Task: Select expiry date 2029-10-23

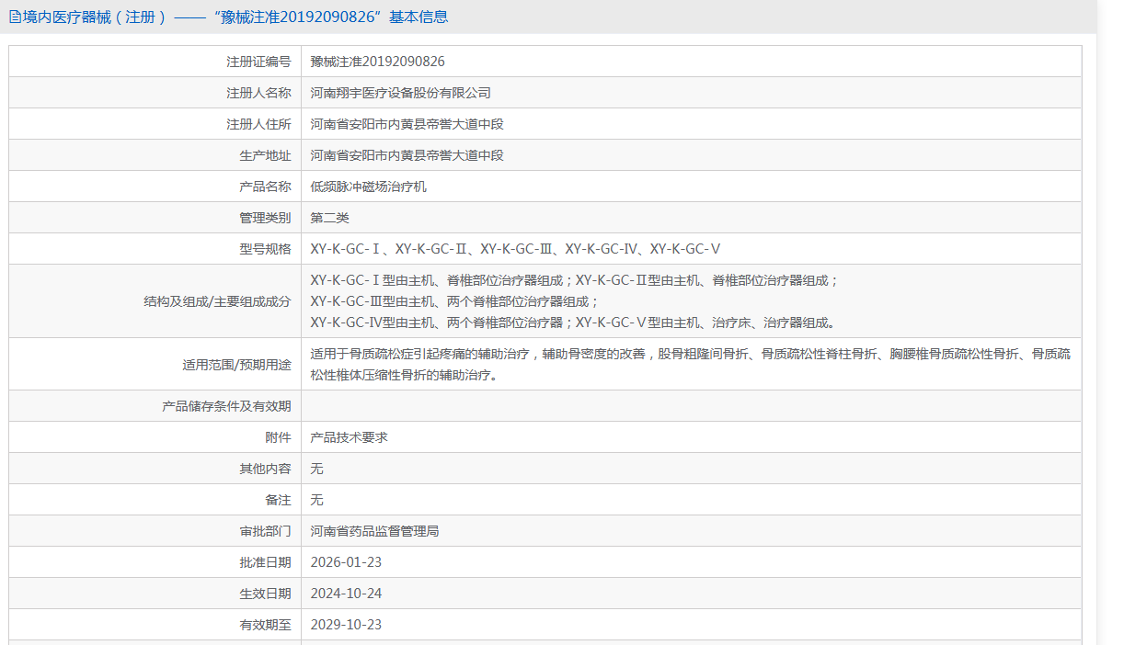Action: pos(346,625)
